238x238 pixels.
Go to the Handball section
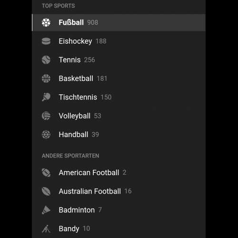click(119, 135)
